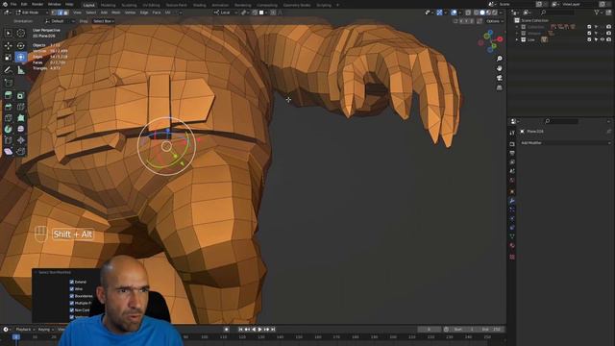Select the Rotate tool
The image size is (615, 346).
click(21, 46)
